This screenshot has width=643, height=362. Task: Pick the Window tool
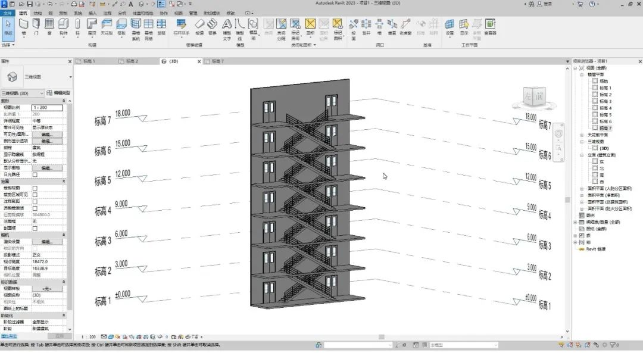tap(49, 27)
